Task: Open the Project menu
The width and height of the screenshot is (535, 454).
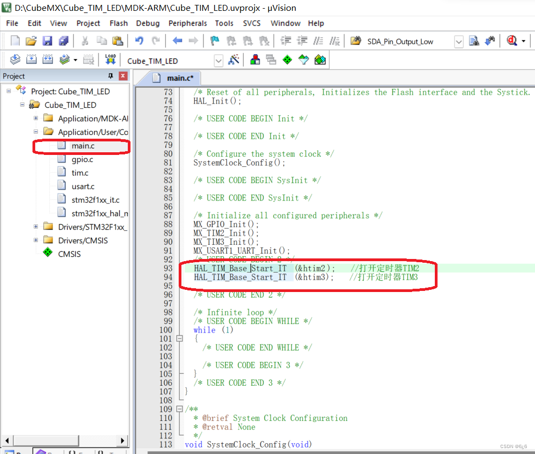Action: click(x=88, y=23)
